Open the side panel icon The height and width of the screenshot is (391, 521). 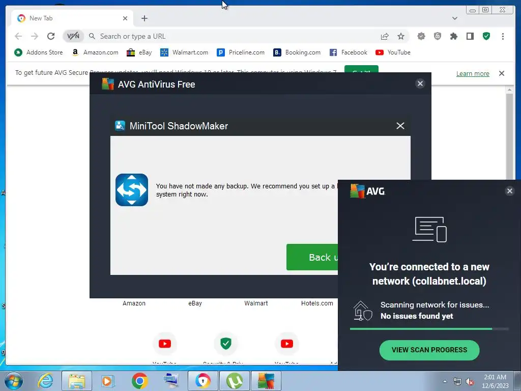(x=470, y=36)
